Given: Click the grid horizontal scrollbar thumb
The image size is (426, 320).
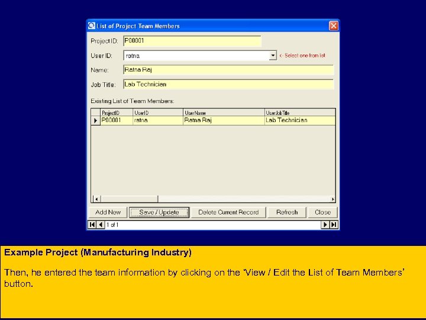Looking at the screenshot, I should click(130, 199).
